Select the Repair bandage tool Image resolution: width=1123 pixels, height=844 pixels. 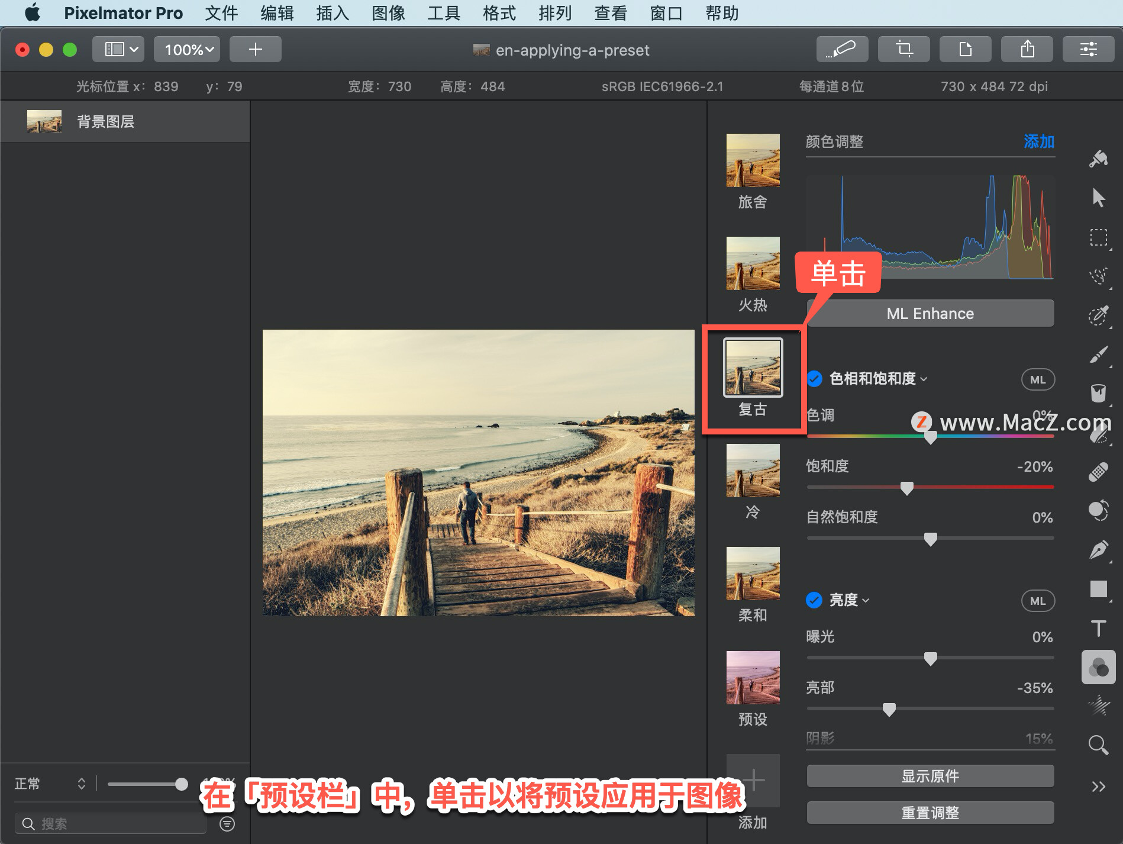[x=1098, y=472]
